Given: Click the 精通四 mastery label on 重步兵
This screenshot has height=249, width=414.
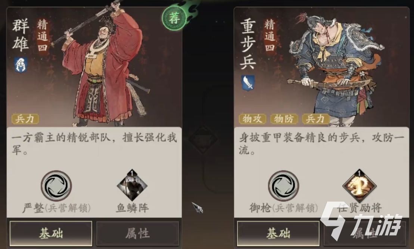Looking at the screenshot, I should click(270, 35).
